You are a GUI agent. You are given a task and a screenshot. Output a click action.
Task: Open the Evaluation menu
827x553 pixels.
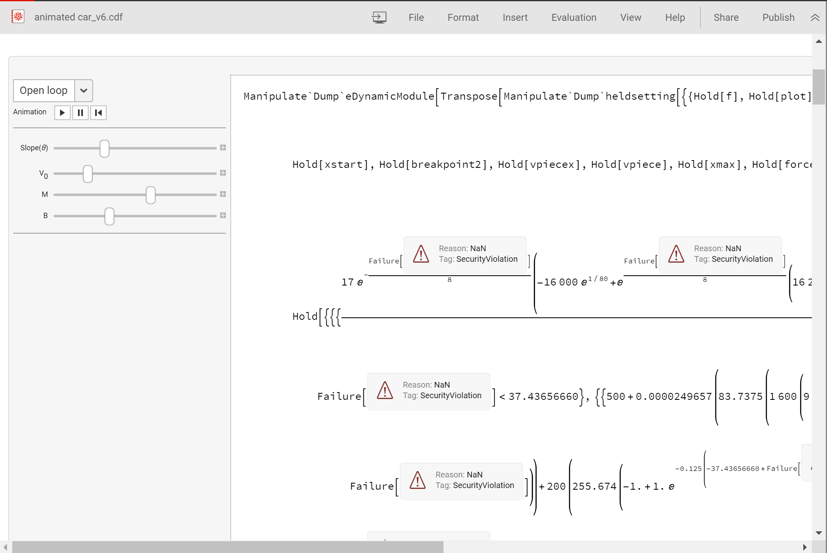tap(573, 17)
